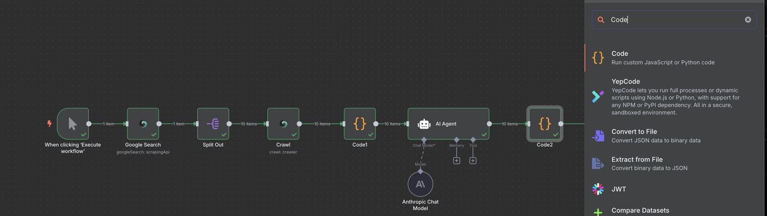Add a Memory sub-node with plus

(457, 161)
